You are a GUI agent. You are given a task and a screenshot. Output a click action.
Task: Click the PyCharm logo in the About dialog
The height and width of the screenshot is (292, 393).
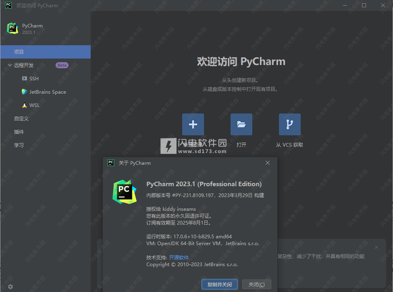pyautogui.click(x=125, y=192)
